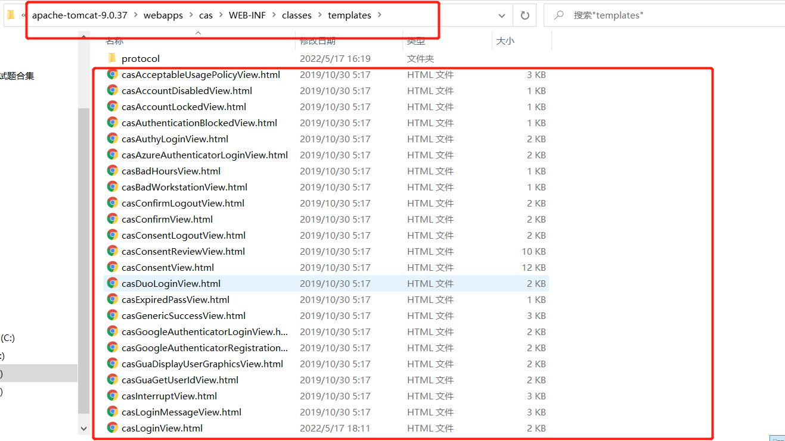
Task: Click the address bar folder icon
Action: tap(10, 15)
